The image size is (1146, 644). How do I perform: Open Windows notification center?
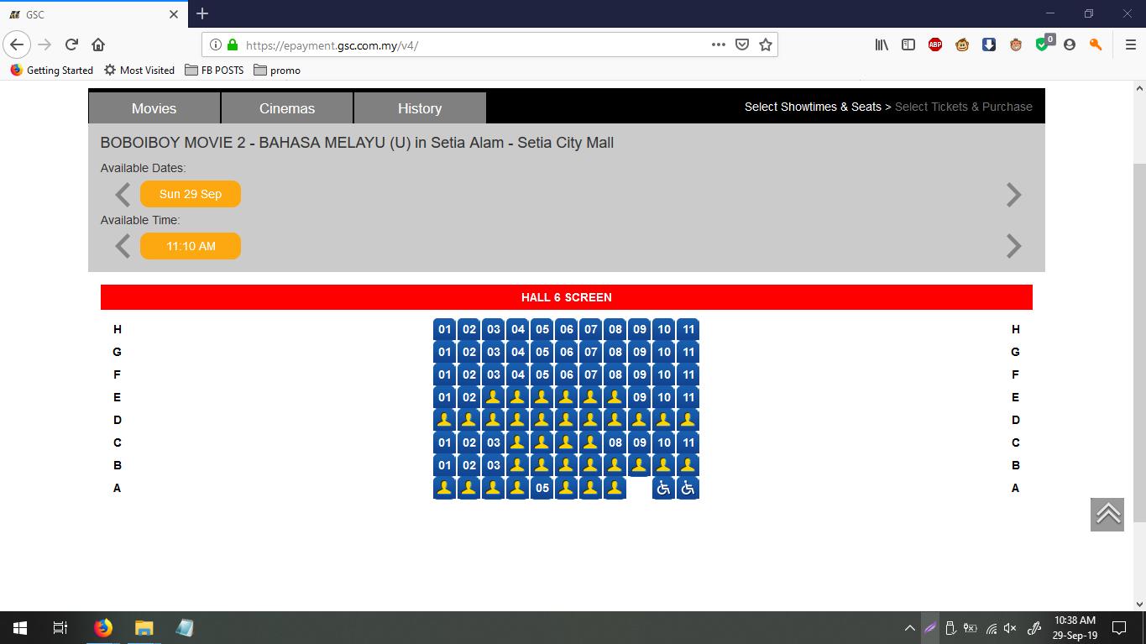pyautogui.click(x=1119, y=628)
